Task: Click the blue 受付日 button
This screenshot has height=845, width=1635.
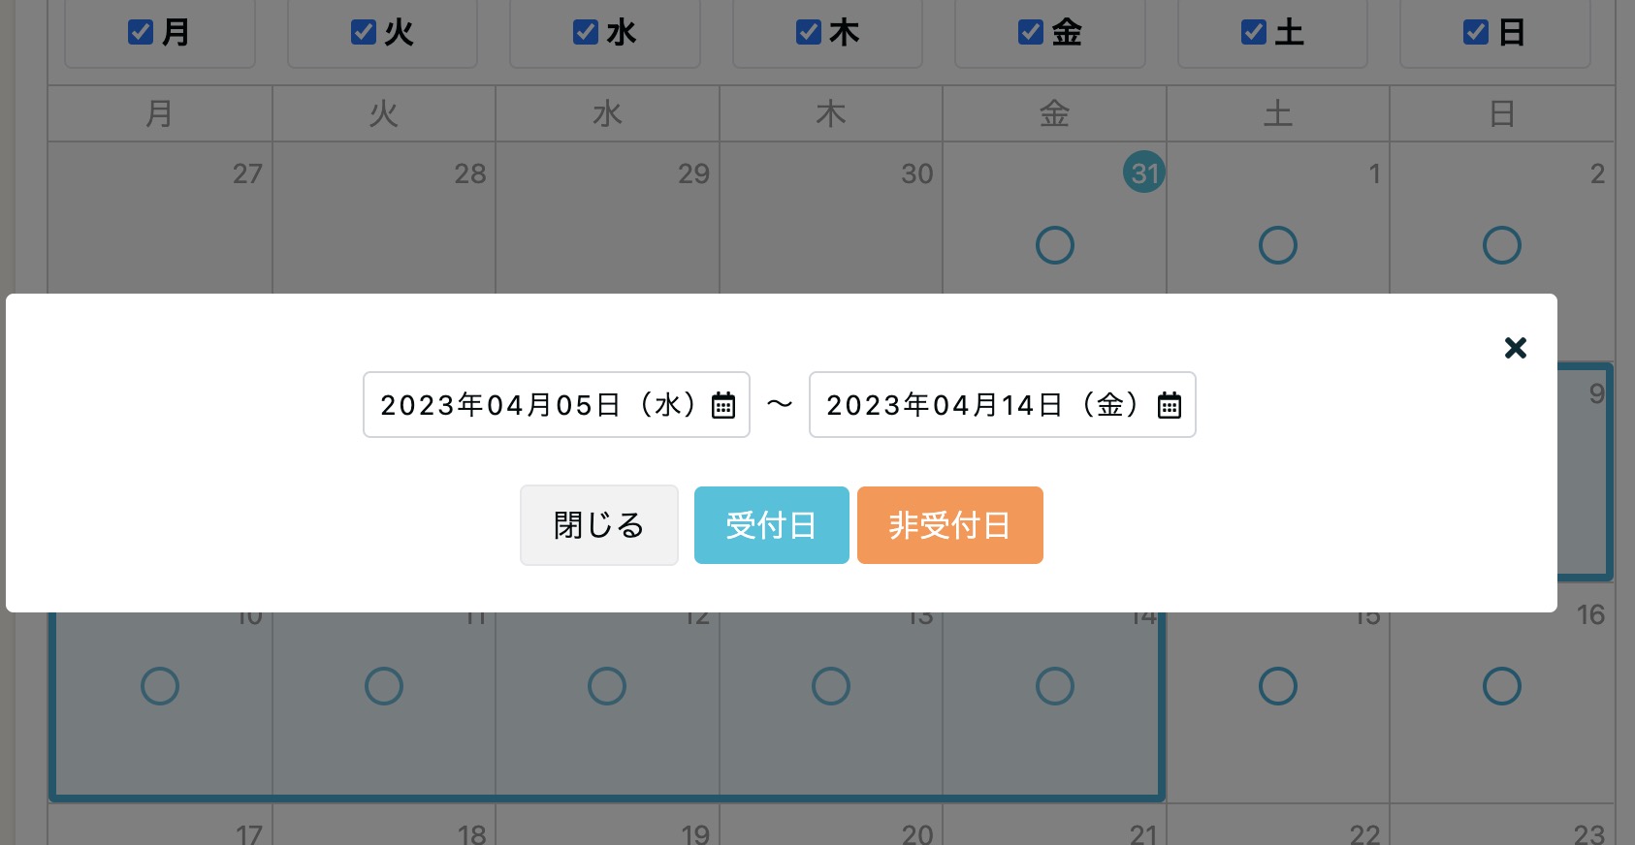Action: pyautogui.click(x=772, y=525)
